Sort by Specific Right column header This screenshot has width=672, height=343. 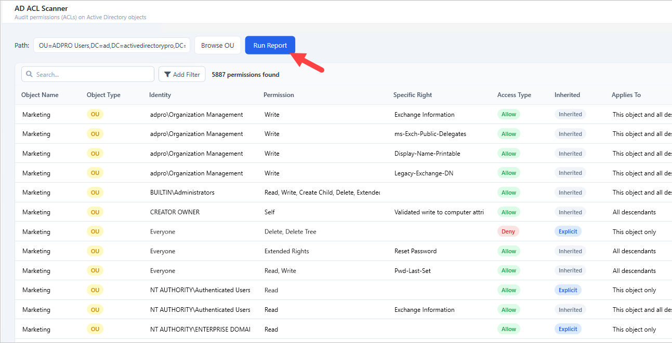point(413,95)
